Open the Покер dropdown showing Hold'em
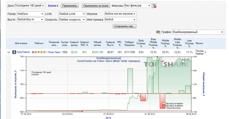Viewport: 229px width, 119px height. coord(30,14)
